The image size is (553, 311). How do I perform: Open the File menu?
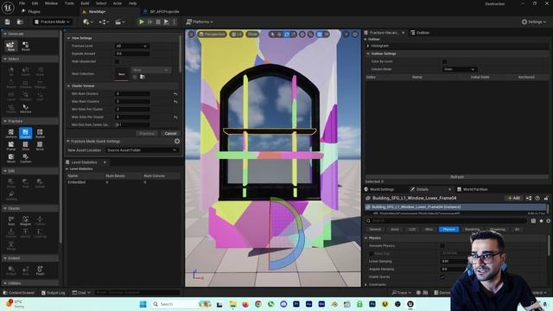tap(22, 3)
